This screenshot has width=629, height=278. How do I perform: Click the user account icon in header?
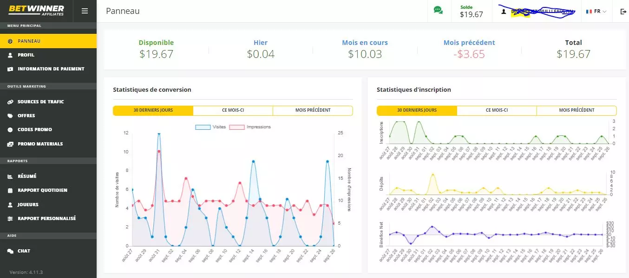[x=503, y=11]
